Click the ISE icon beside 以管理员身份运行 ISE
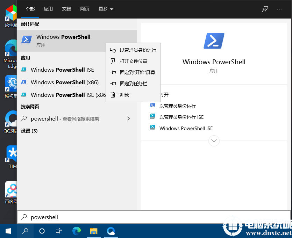Screen dimensions: 292x238 [152, 116]
